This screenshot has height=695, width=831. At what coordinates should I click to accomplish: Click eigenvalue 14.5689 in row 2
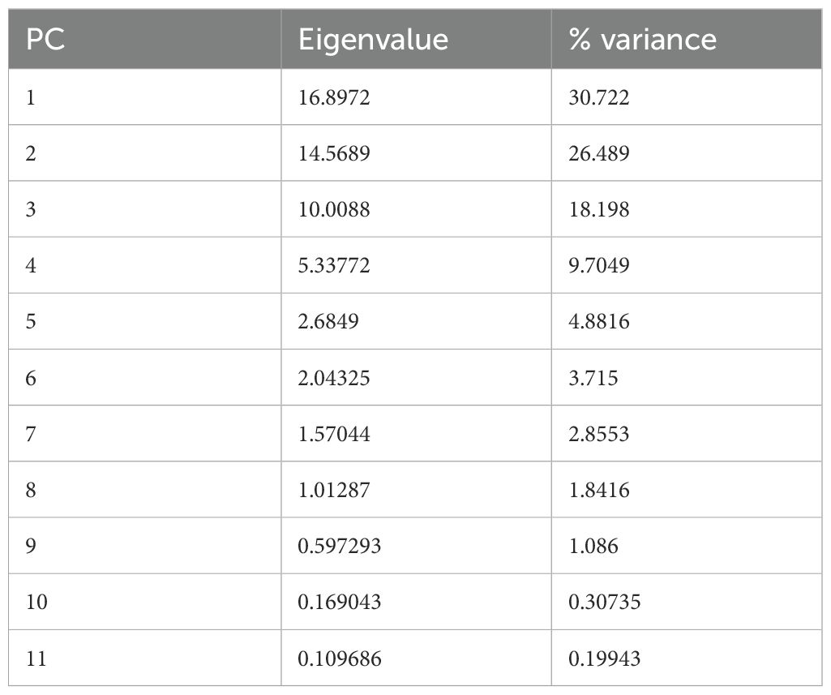click(334, 153)
